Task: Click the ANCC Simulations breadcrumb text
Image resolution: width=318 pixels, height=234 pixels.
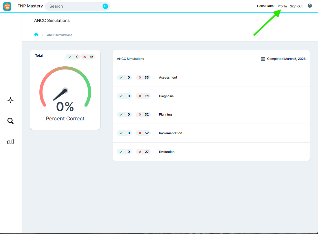Action: pos(60,35)
